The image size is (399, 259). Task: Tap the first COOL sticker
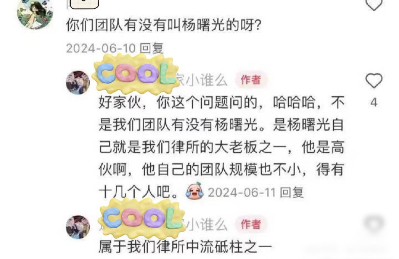click(x=136, y=73)
